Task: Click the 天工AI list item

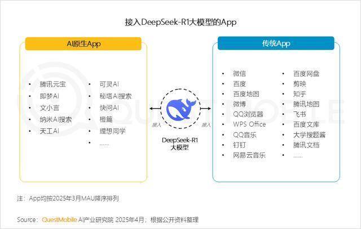Action: tap(49, 131)
